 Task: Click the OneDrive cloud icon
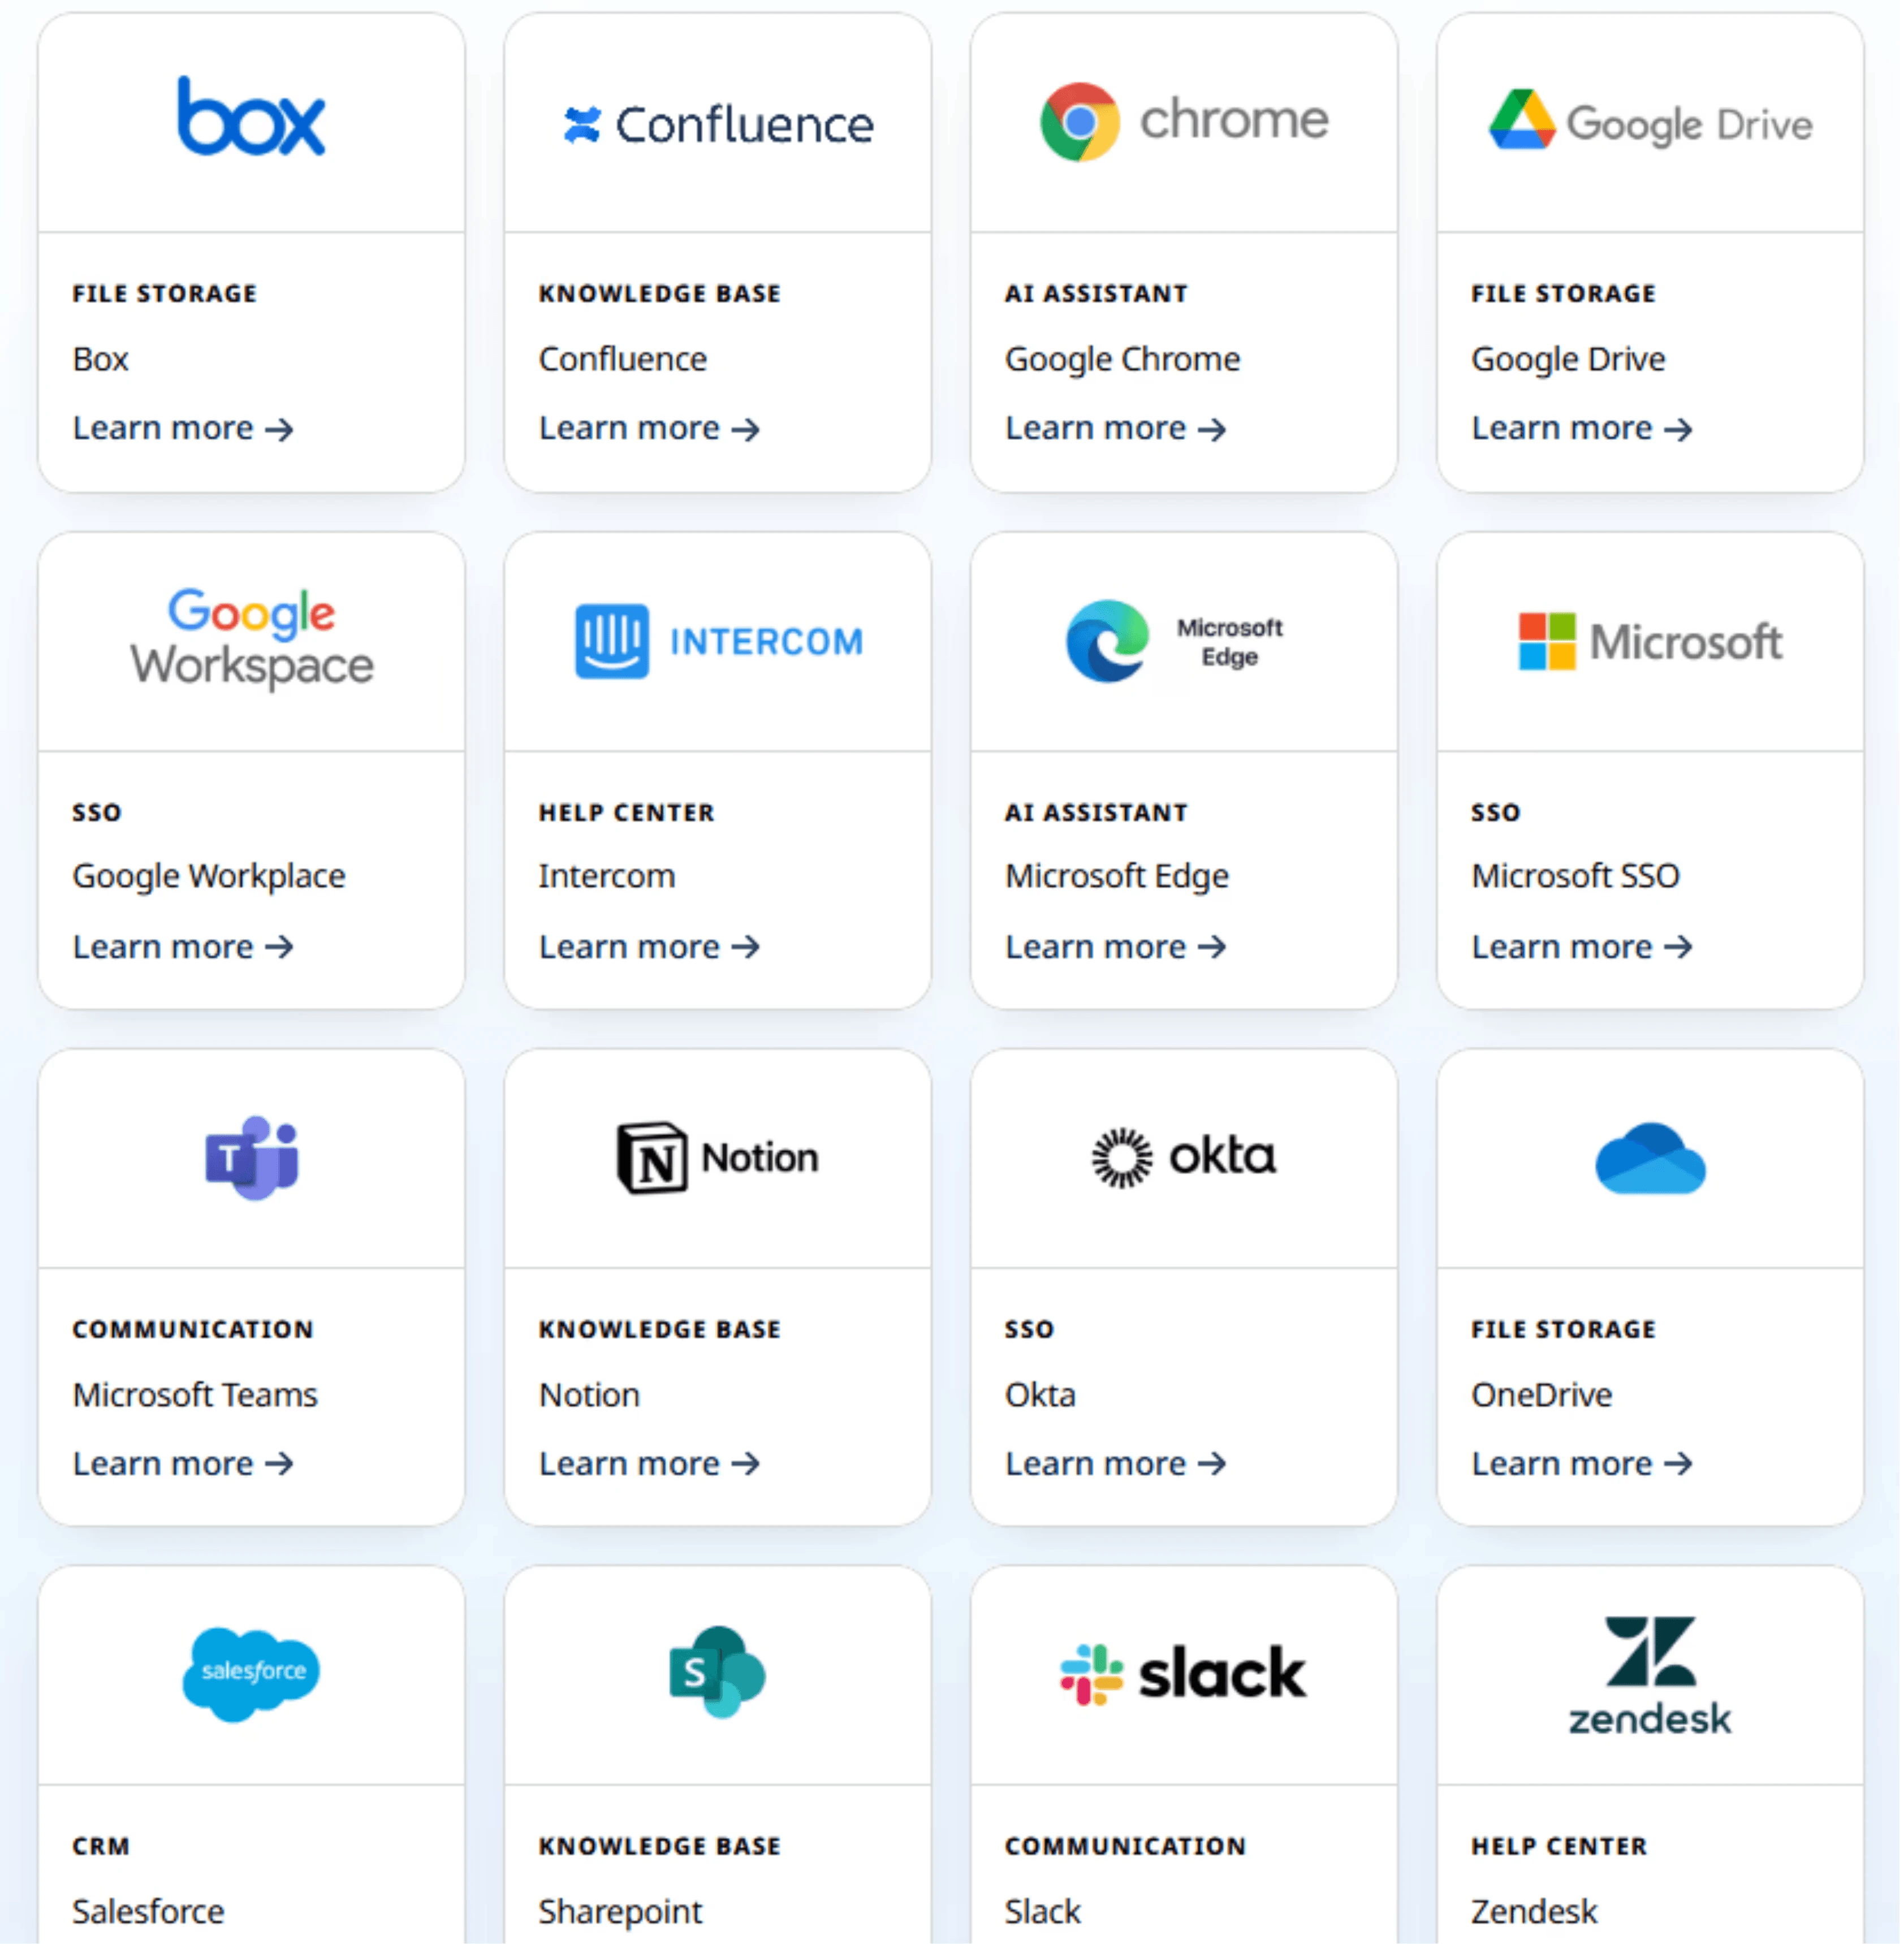point(1650,1158)
